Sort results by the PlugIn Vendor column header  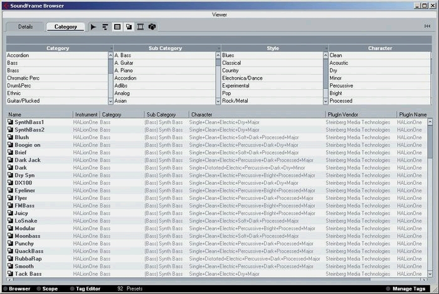361,115
